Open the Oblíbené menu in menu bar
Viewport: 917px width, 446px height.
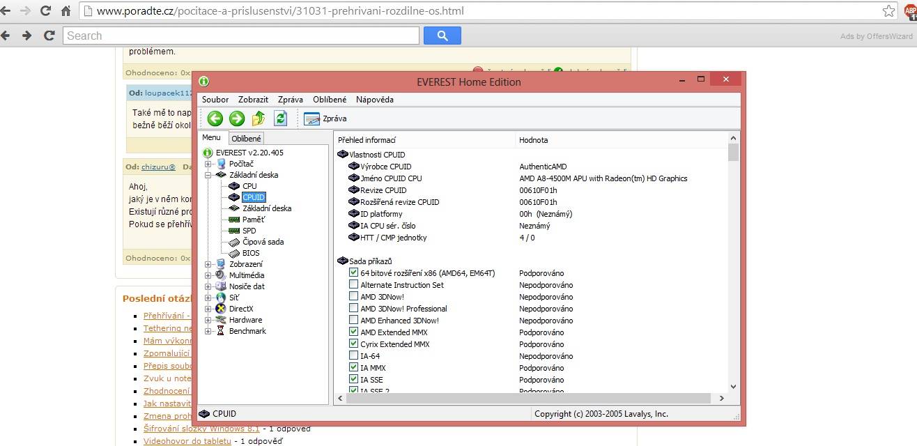click(329, 100)
